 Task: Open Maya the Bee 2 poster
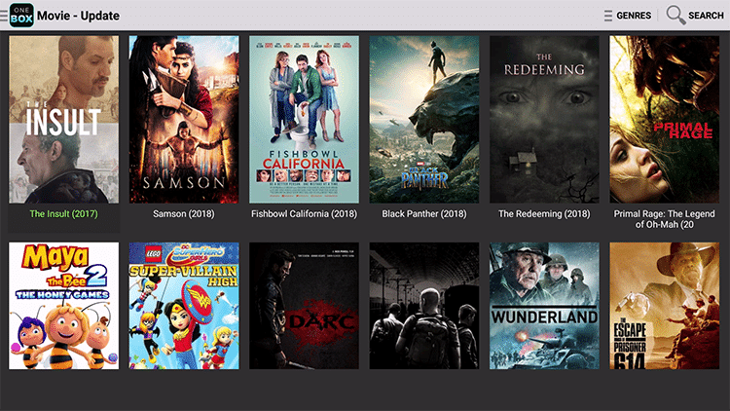point(64,306)
